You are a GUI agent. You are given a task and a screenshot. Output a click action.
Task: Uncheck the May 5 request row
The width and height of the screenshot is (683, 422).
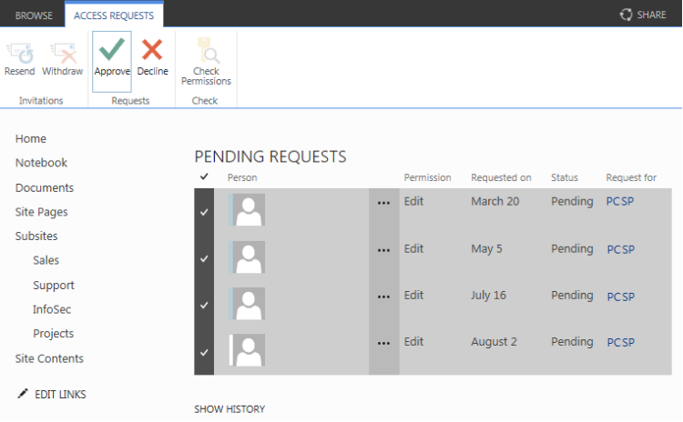pyautogui.click(x=204, y=259)
